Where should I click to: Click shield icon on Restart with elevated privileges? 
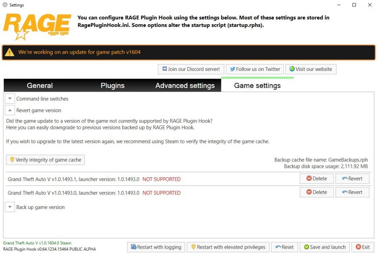pyautogui.click(x=193, y=247)
